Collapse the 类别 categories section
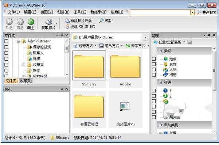The height and width of the screenshot is (145, 219). point(160,51)
